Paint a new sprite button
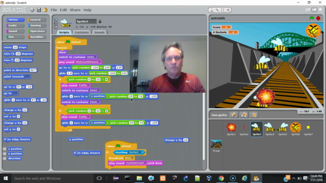The width and height of the screenshot is (326, 183). (234, 115)
